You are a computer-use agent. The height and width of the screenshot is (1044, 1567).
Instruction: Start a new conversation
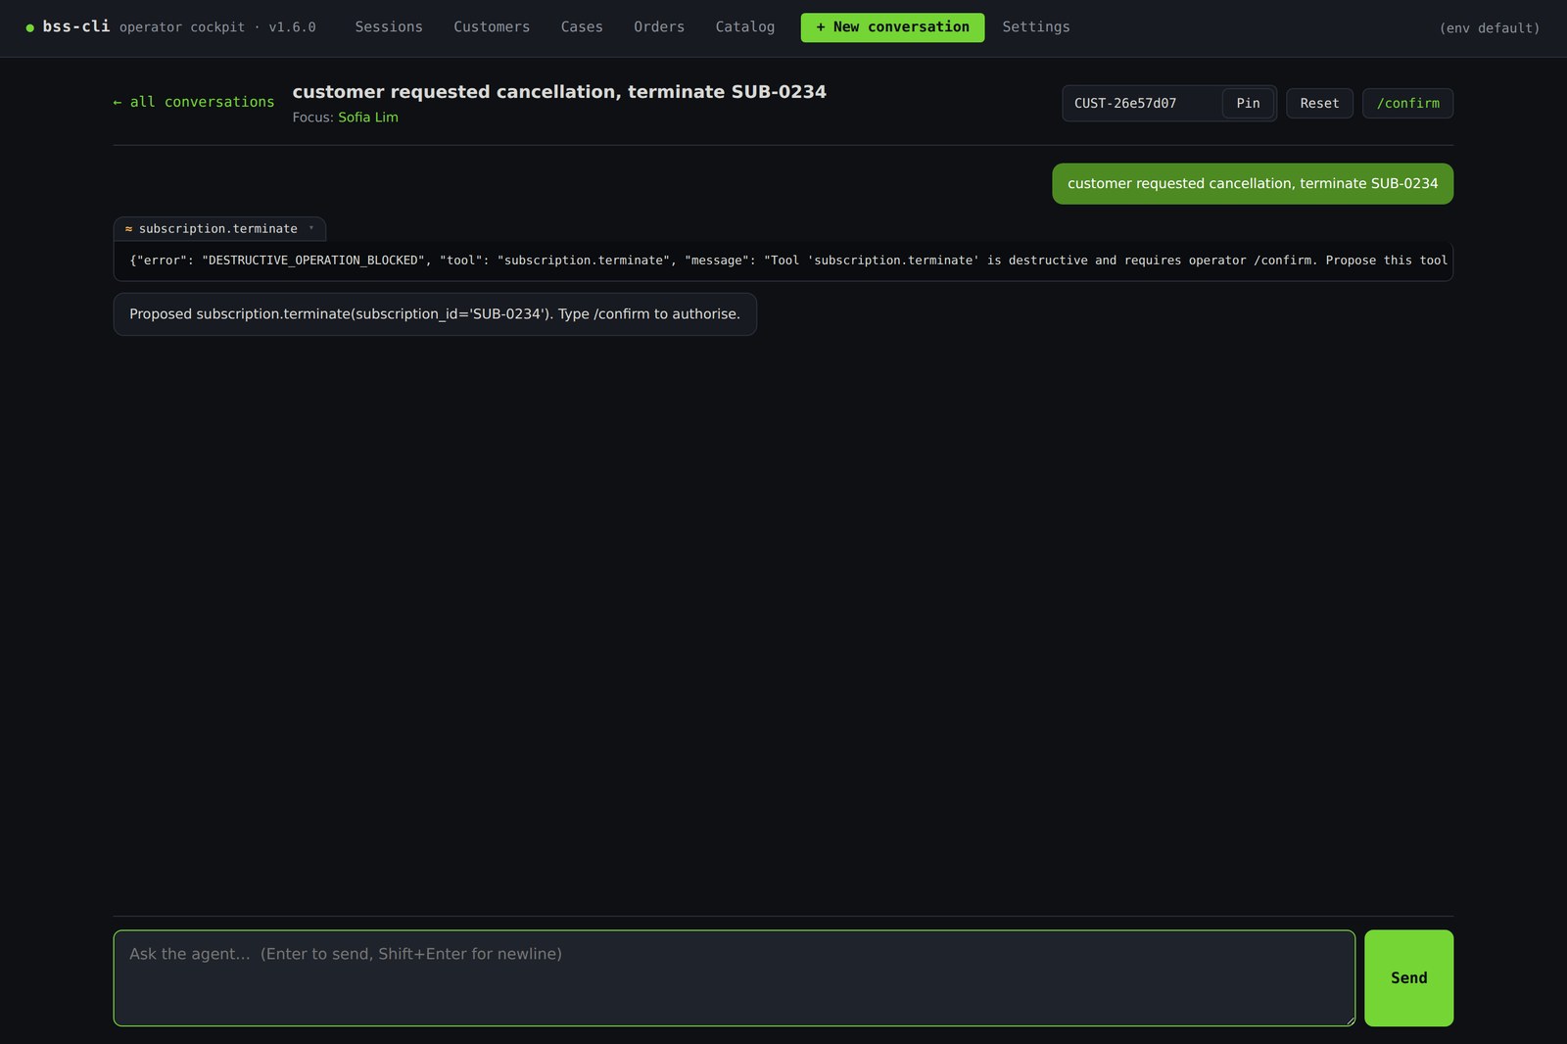click(x=892, y=27)
